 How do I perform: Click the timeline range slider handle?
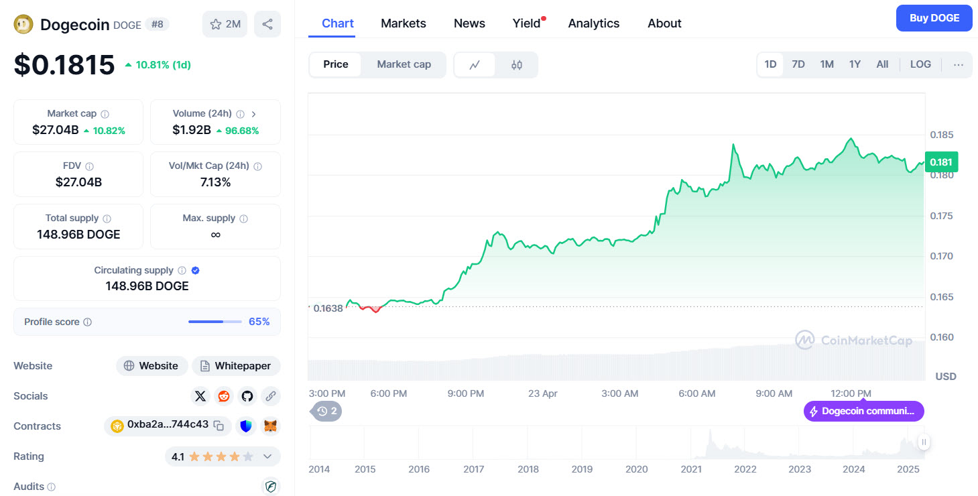click(x=924, y=442)
